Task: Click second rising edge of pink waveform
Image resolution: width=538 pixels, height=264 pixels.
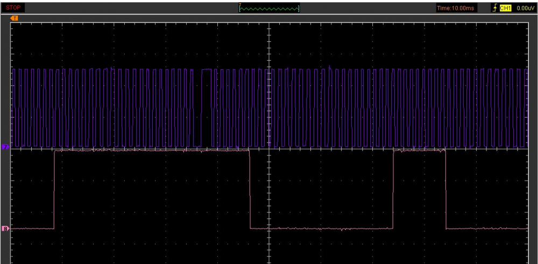Action: [x=394, y=189]
